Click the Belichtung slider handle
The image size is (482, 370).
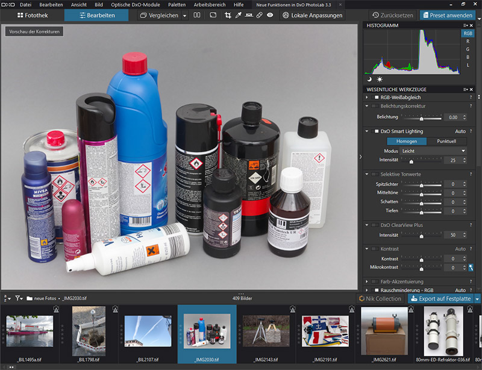coord(422,118)
